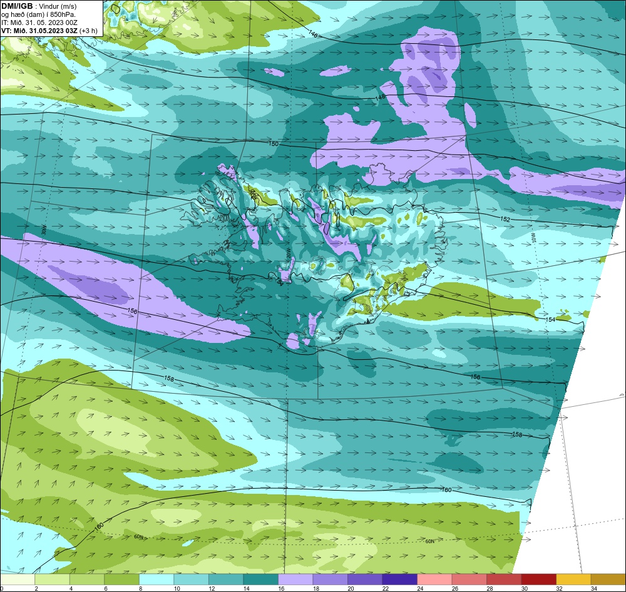
Task: Click the 'DMI/IGB' title text
Action: 17,6
